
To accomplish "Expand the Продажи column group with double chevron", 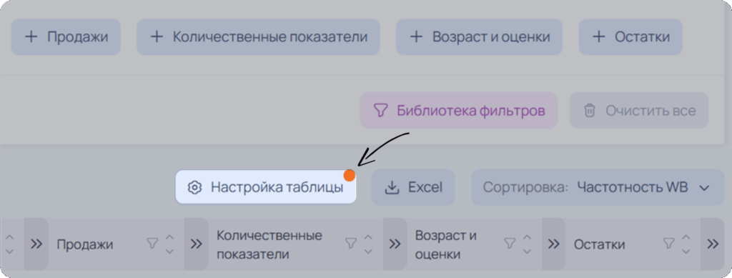I will pos(36,244).
